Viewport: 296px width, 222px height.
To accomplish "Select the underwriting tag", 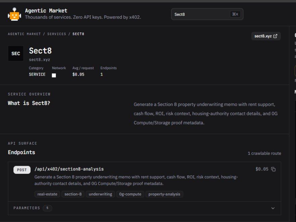I will pyautogui.click(x=100, y=194).
